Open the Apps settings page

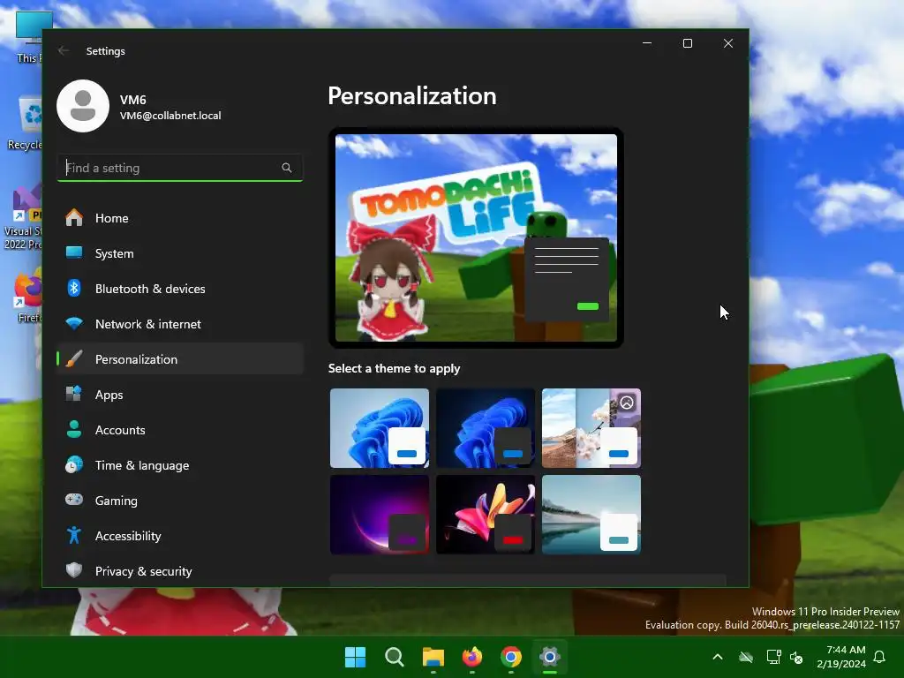tap(180, 395)
